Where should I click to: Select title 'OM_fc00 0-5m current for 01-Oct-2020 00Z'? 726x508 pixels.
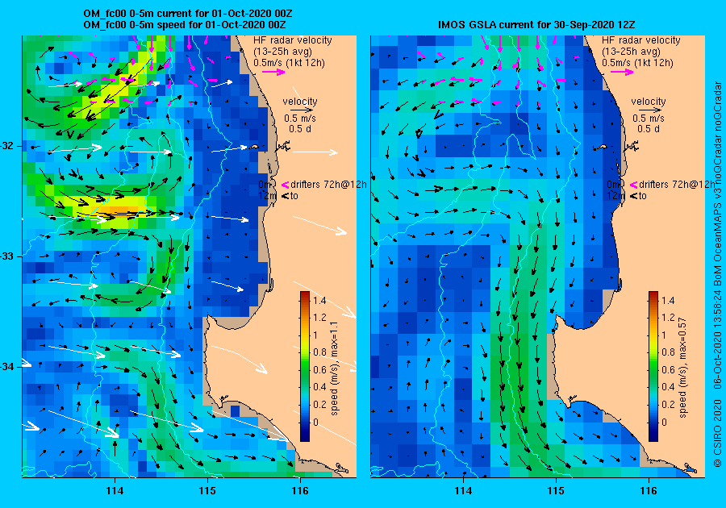tap(187, 14)
